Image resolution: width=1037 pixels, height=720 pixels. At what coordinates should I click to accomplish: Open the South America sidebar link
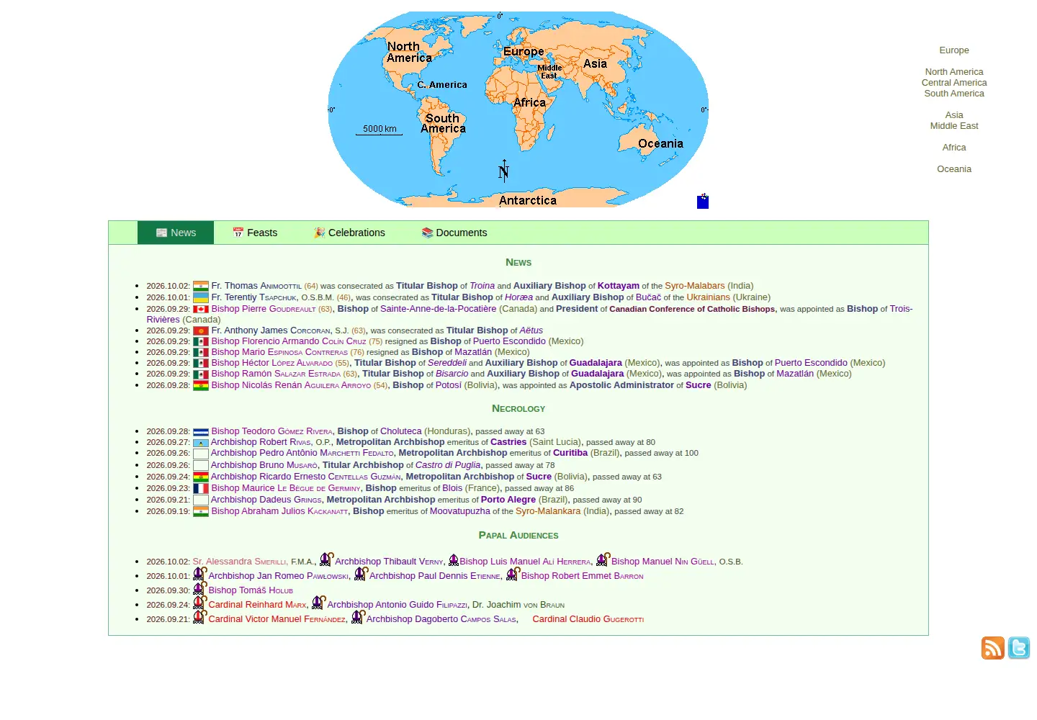coord(954,94)
